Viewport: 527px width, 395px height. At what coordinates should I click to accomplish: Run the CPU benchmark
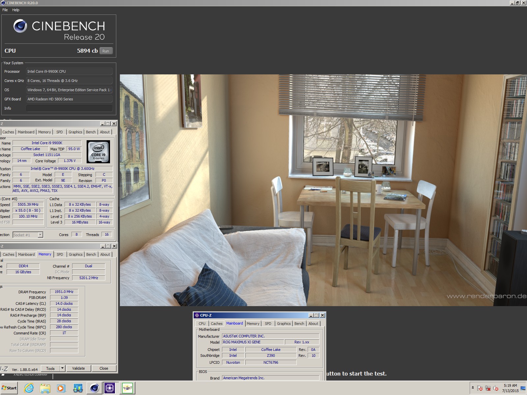click(106, 51)
